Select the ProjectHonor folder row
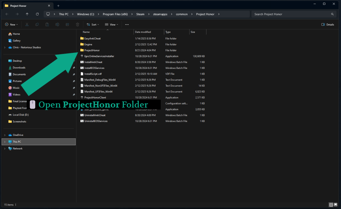 pos(143,50)
